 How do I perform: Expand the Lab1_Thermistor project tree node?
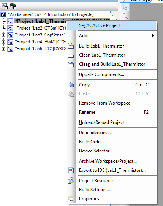coord(3,21)
